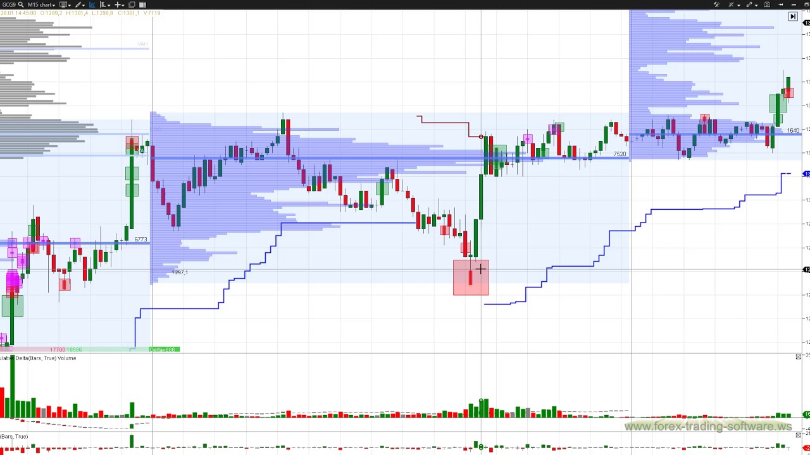810x455 pixels.
Task: Click the OHLC data readout line
Action: (x=80, y=13)
